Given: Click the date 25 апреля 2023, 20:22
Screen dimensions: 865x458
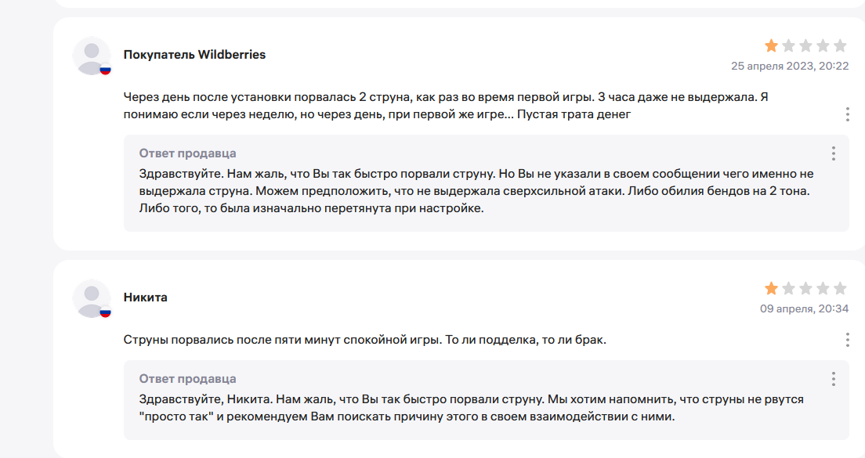Looking at the screenshot, I should (790, 66).
